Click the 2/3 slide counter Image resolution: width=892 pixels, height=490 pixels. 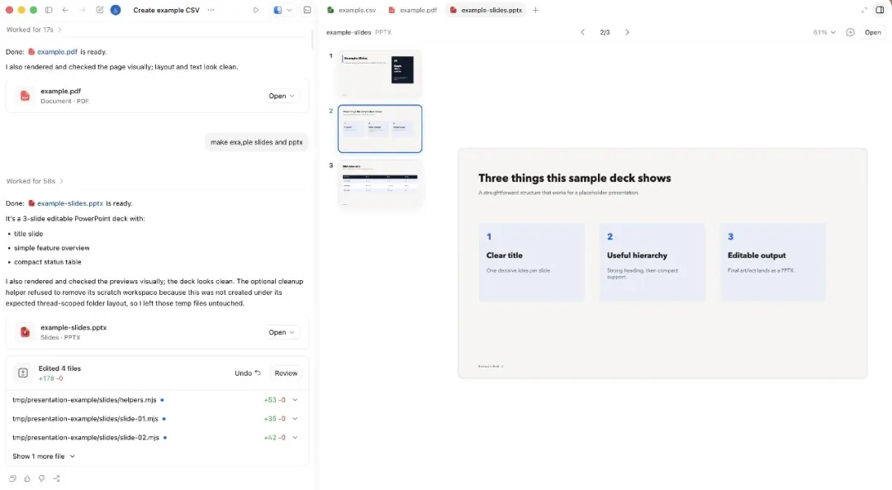[x=605, y=32]
